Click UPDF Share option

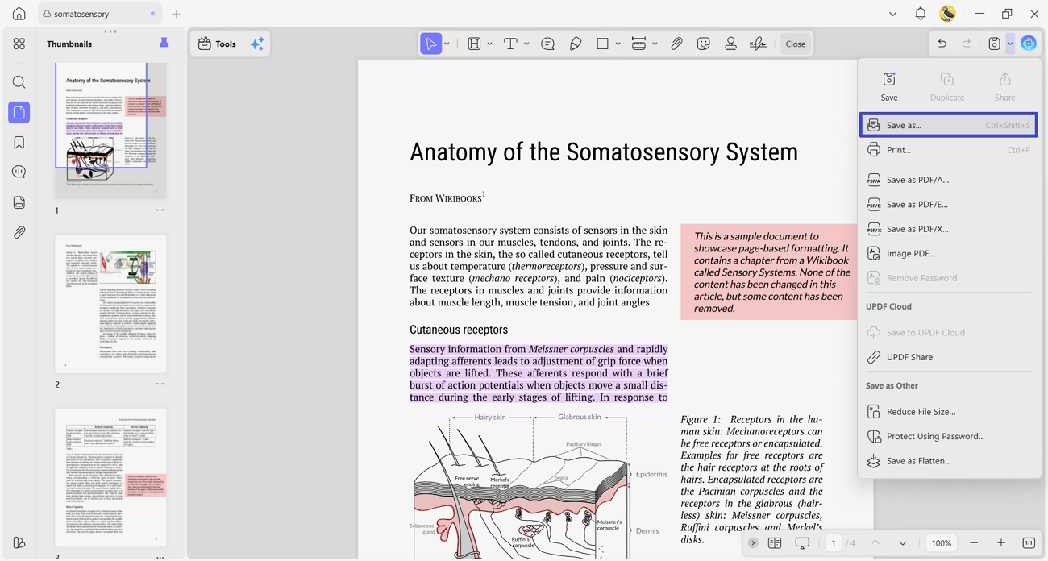point(948,357)
